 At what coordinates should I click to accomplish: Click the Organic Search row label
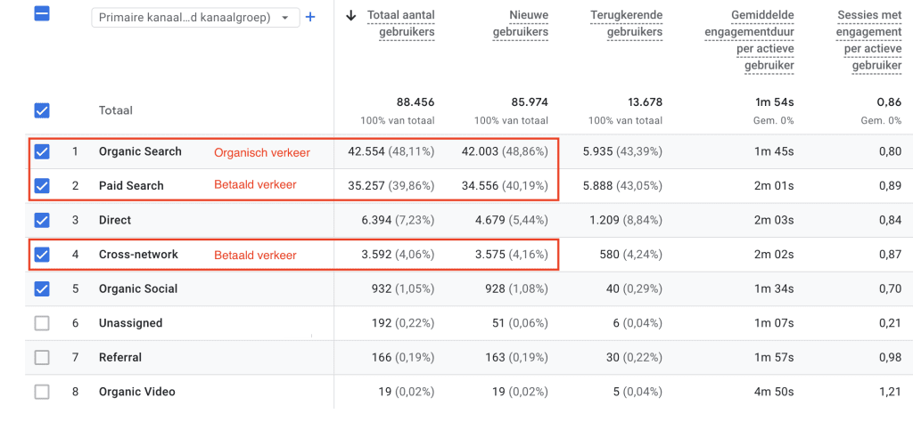[x=140, y=151]
